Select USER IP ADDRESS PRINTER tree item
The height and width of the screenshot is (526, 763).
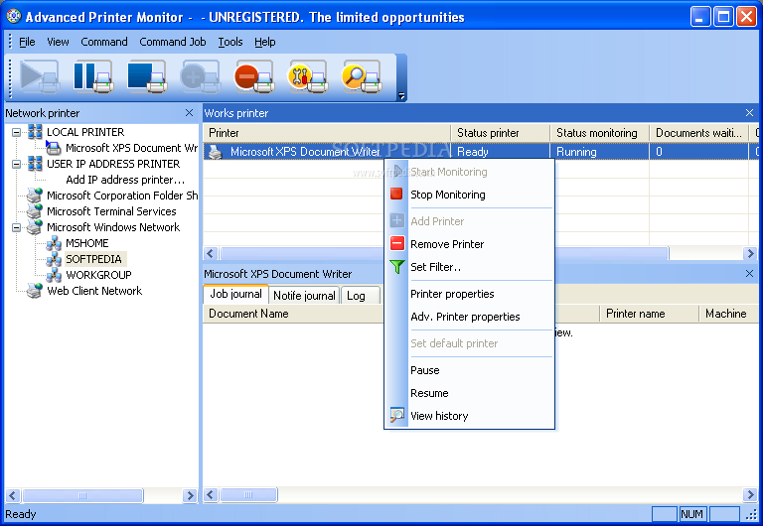click(113, 164)
